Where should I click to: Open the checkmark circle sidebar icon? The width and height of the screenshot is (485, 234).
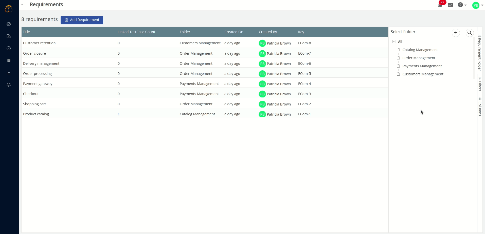point(9,48)
